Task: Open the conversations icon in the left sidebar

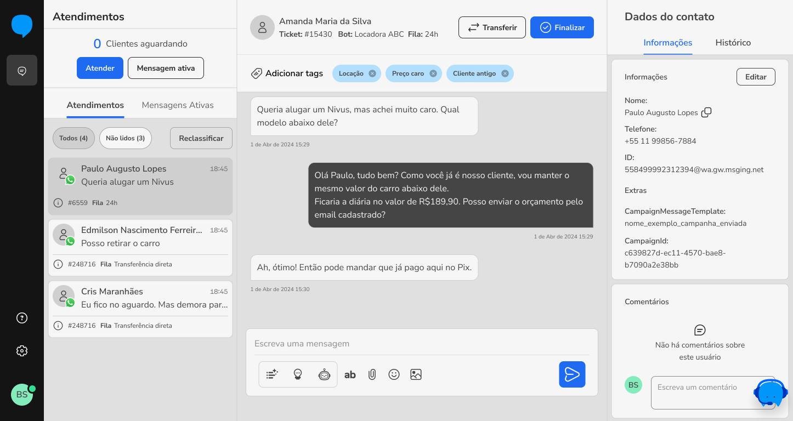Action: click(22, 70)
